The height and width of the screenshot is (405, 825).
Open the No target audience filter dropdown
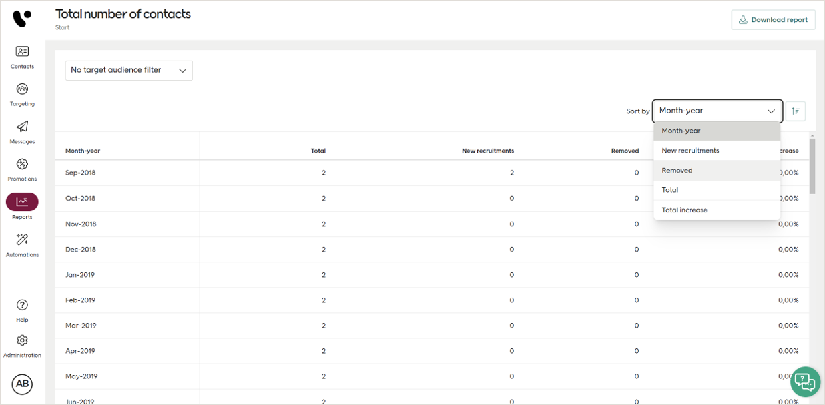click(x=128, y=70)
